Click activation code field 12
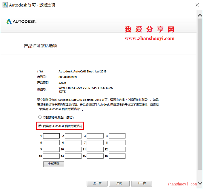 click(x=117, y=149)
